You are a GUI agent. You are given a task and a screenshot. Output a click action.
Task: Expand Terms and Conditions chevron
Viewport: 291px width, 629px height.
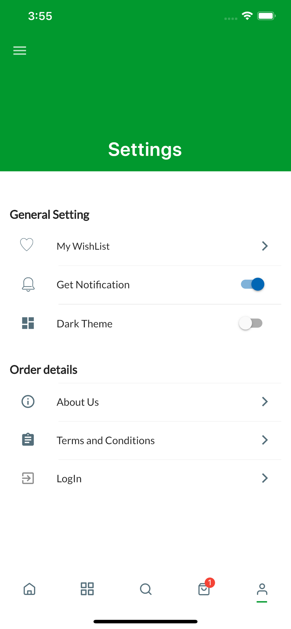click(265, 440)
